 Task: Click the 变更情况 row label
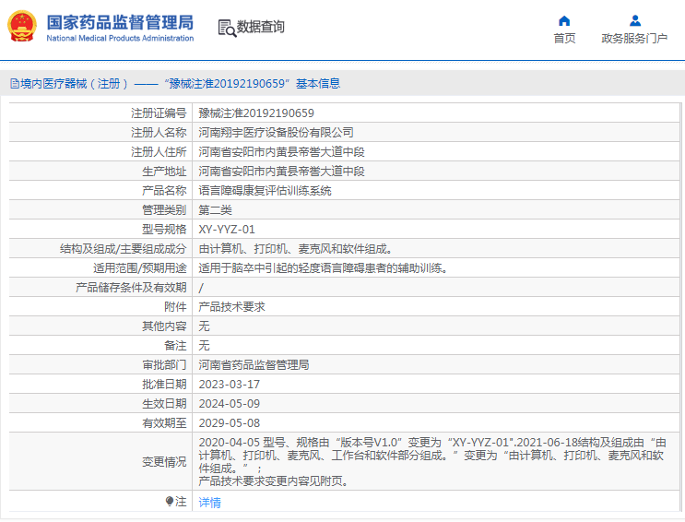(x=164, y=462)
